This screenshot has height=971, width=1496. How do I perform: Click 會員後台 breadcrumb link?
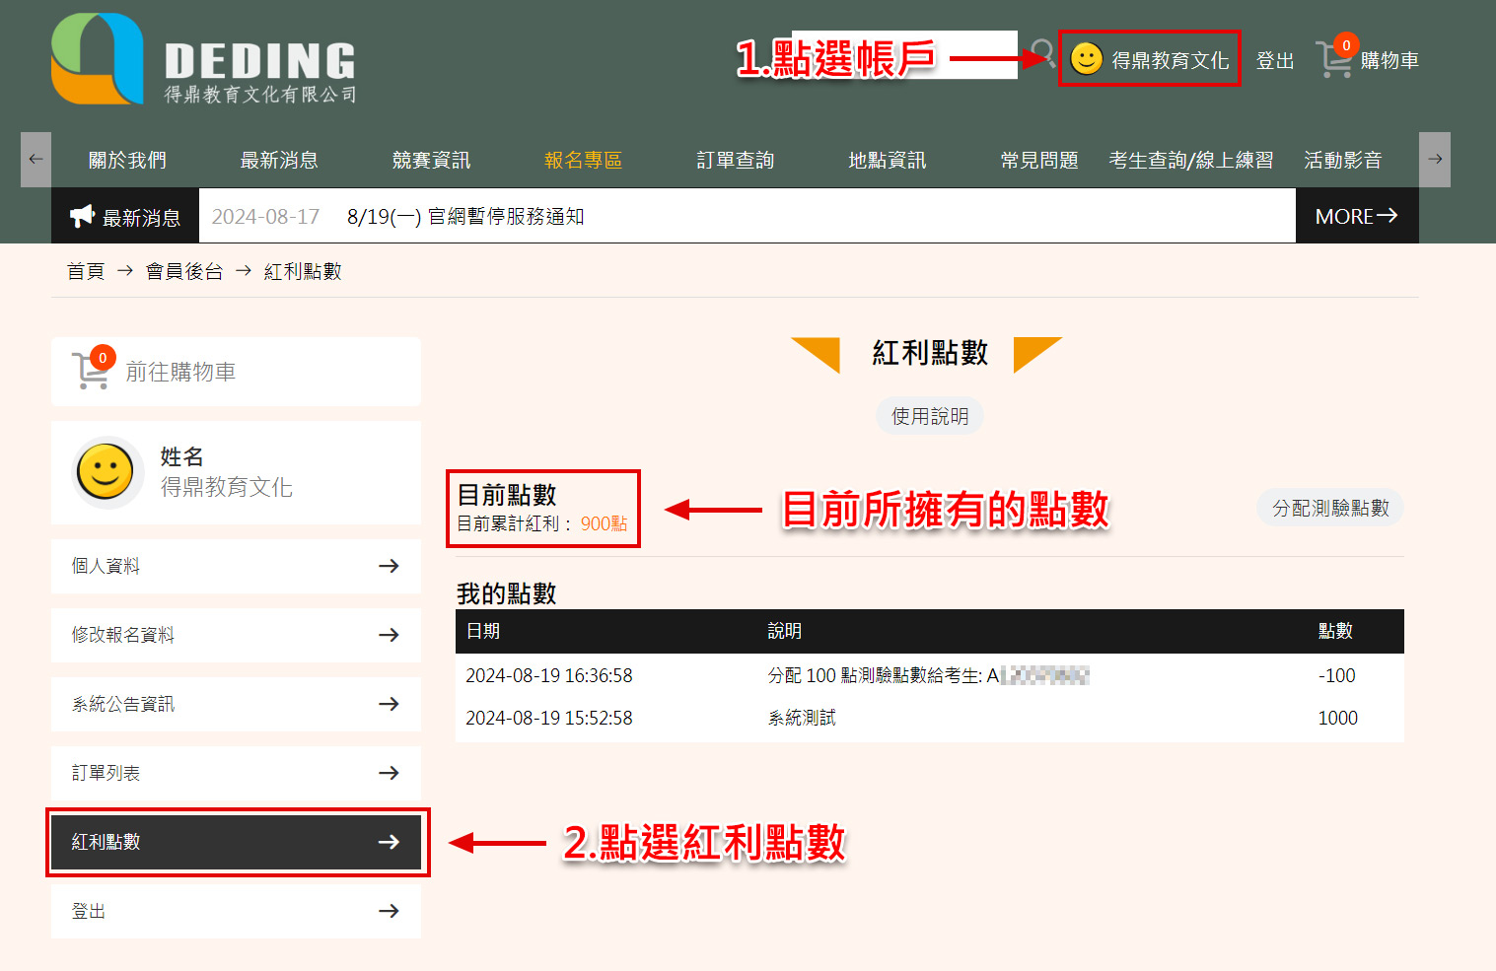click(x=184, y=271)
